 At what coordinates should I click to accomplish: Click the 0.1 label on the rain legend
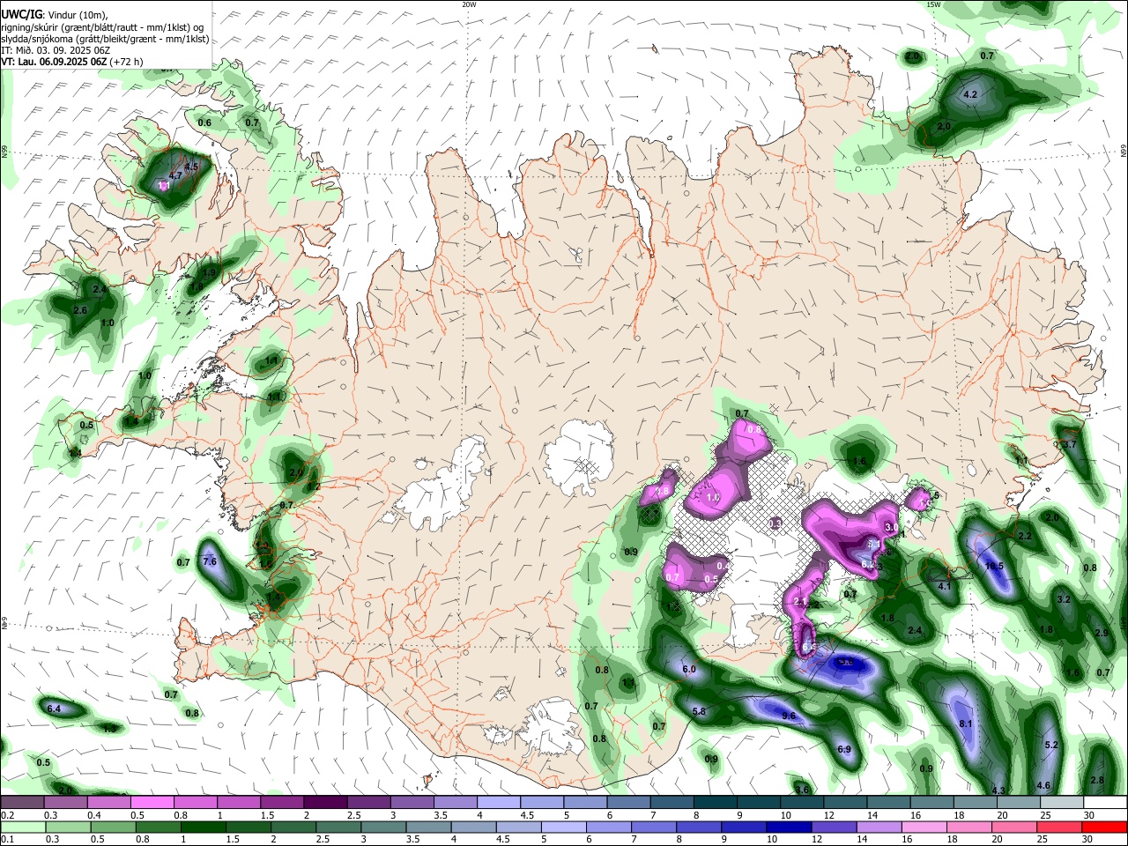pos(7,839)
